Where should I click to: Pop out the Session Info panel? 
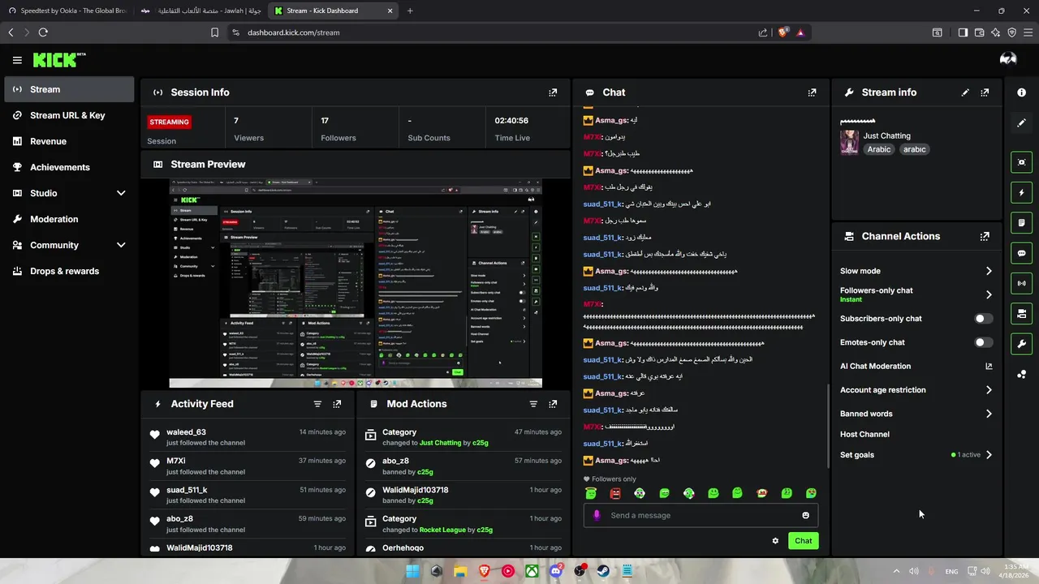point(553,92)
